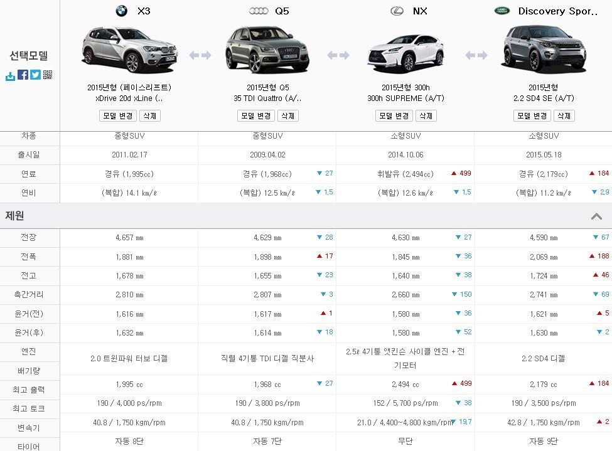Open the QR code icon
This screenshot has height=451, width=612.
[x=48, y=75]
